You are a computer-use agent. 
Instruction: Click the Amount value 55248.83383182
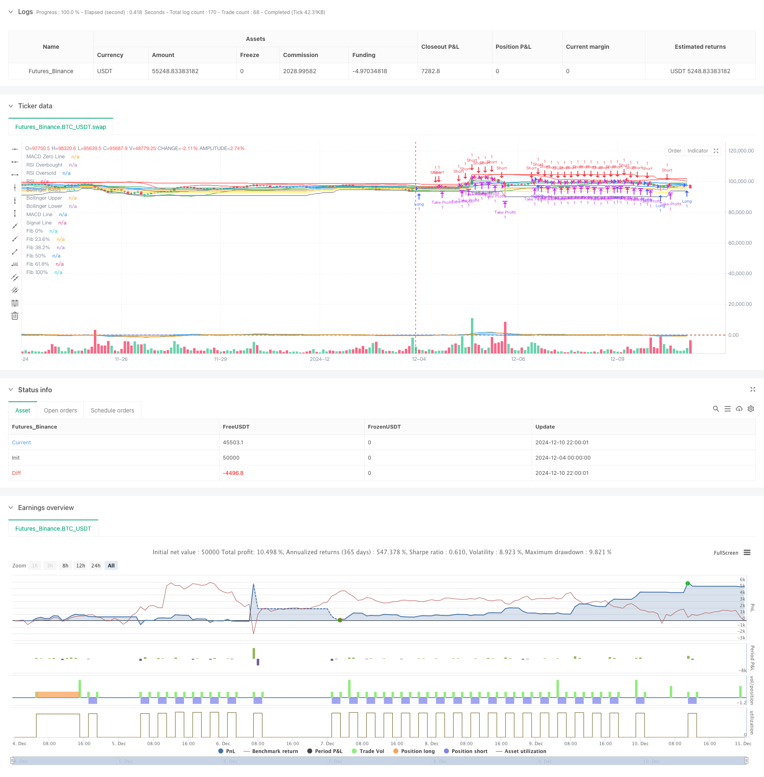click(175, 71)
